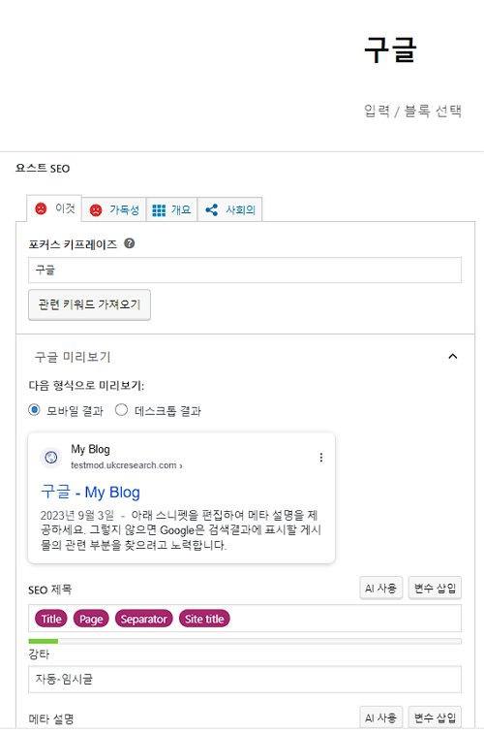
Task: Click My Blog site name in preview
Action: click(91, 449)
